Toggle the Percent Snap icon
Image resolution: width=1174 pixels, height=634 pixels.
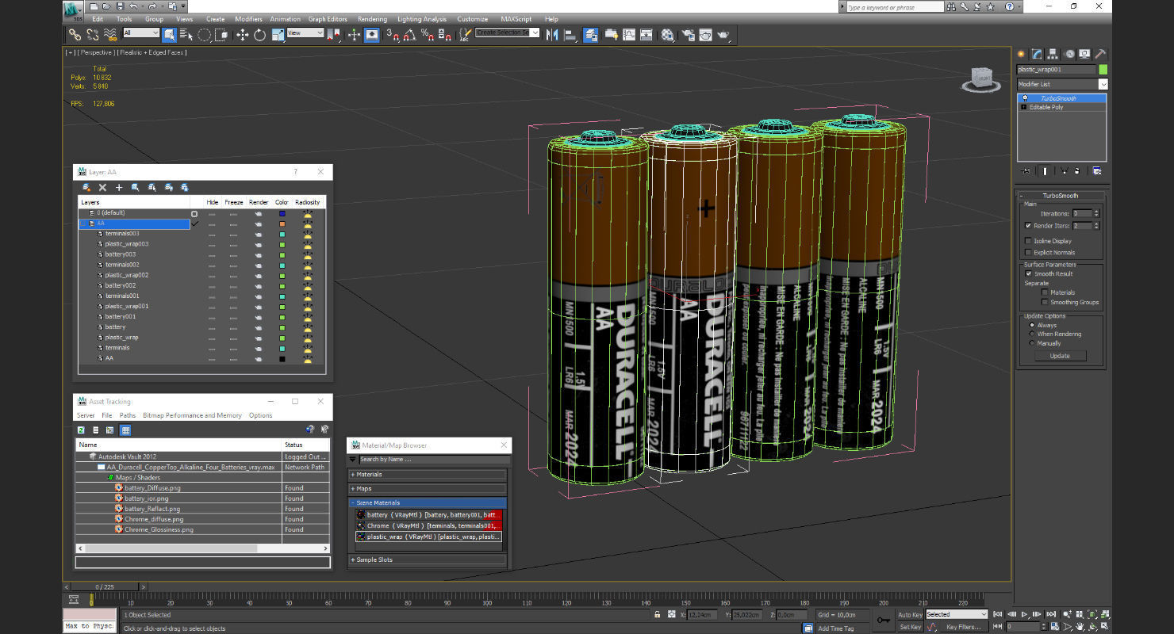[x=428, y=35]
